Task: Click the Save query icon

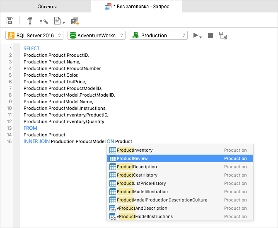Action: 10,21
